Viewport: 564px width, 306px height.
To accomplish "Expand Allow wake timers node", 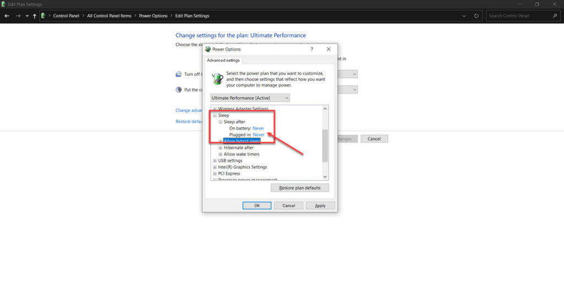I will (220, 154).
